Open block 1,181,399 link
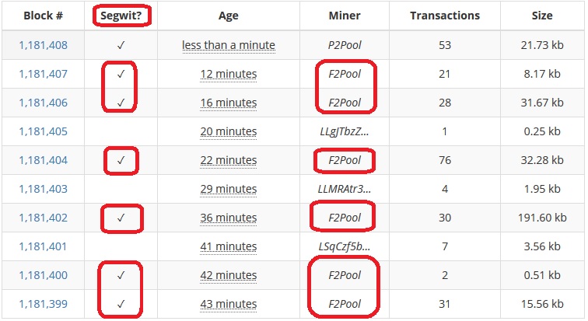The height and width of the screenshot is (321, 588). [x=43, y=304]
